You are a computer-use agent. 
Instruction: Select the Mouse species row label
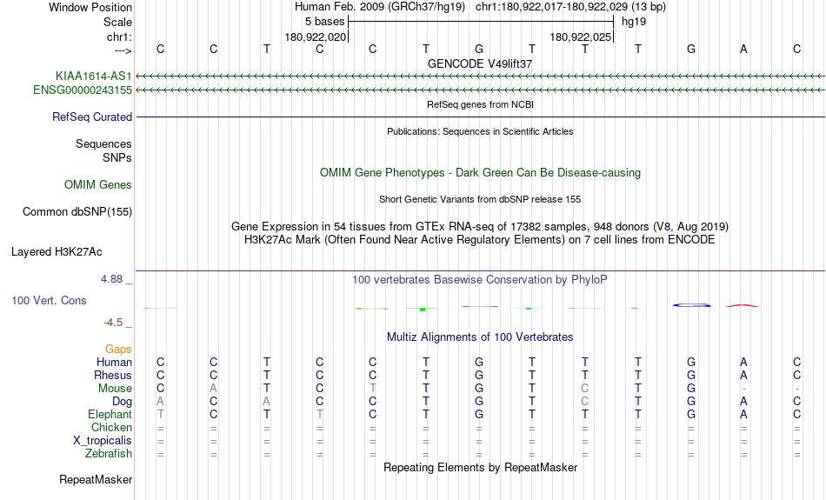[x=115, y=389]
